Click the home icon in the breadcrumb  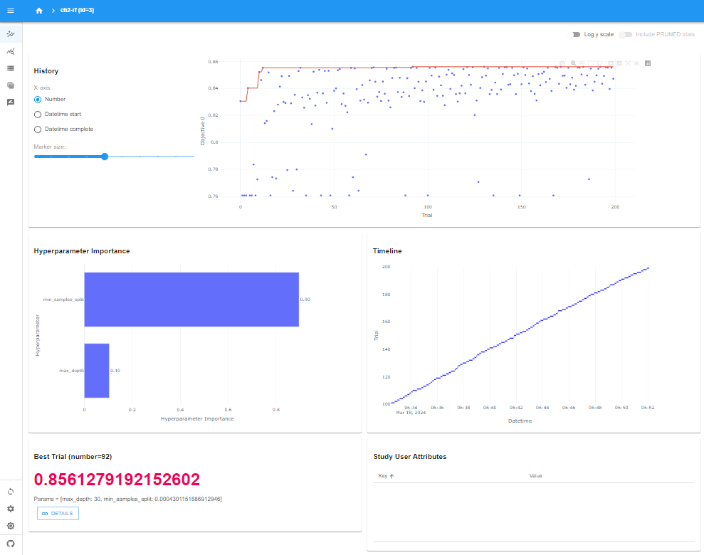coord(39,10)
